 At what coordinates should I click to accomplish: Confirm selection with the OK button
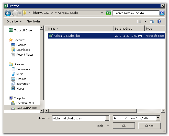[124, 126]
